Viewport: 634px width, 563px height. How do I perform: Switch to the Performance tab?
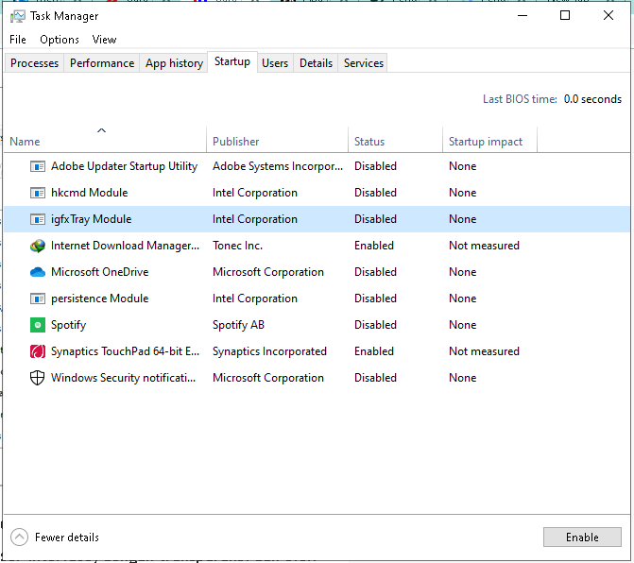102,63
